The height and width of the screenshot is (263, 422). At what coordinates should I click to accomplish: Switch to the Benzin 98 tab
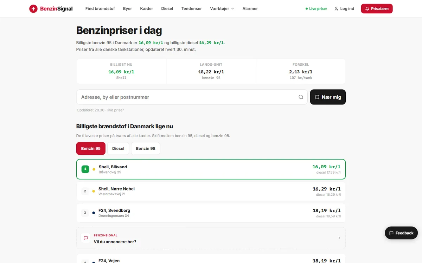146,149
